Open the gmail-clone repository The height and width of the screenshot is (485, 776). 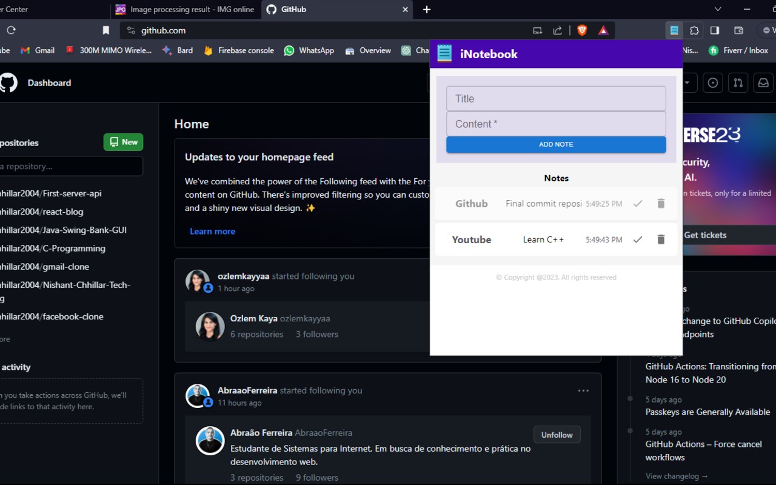pyautogui.click(x=44, y=266)
